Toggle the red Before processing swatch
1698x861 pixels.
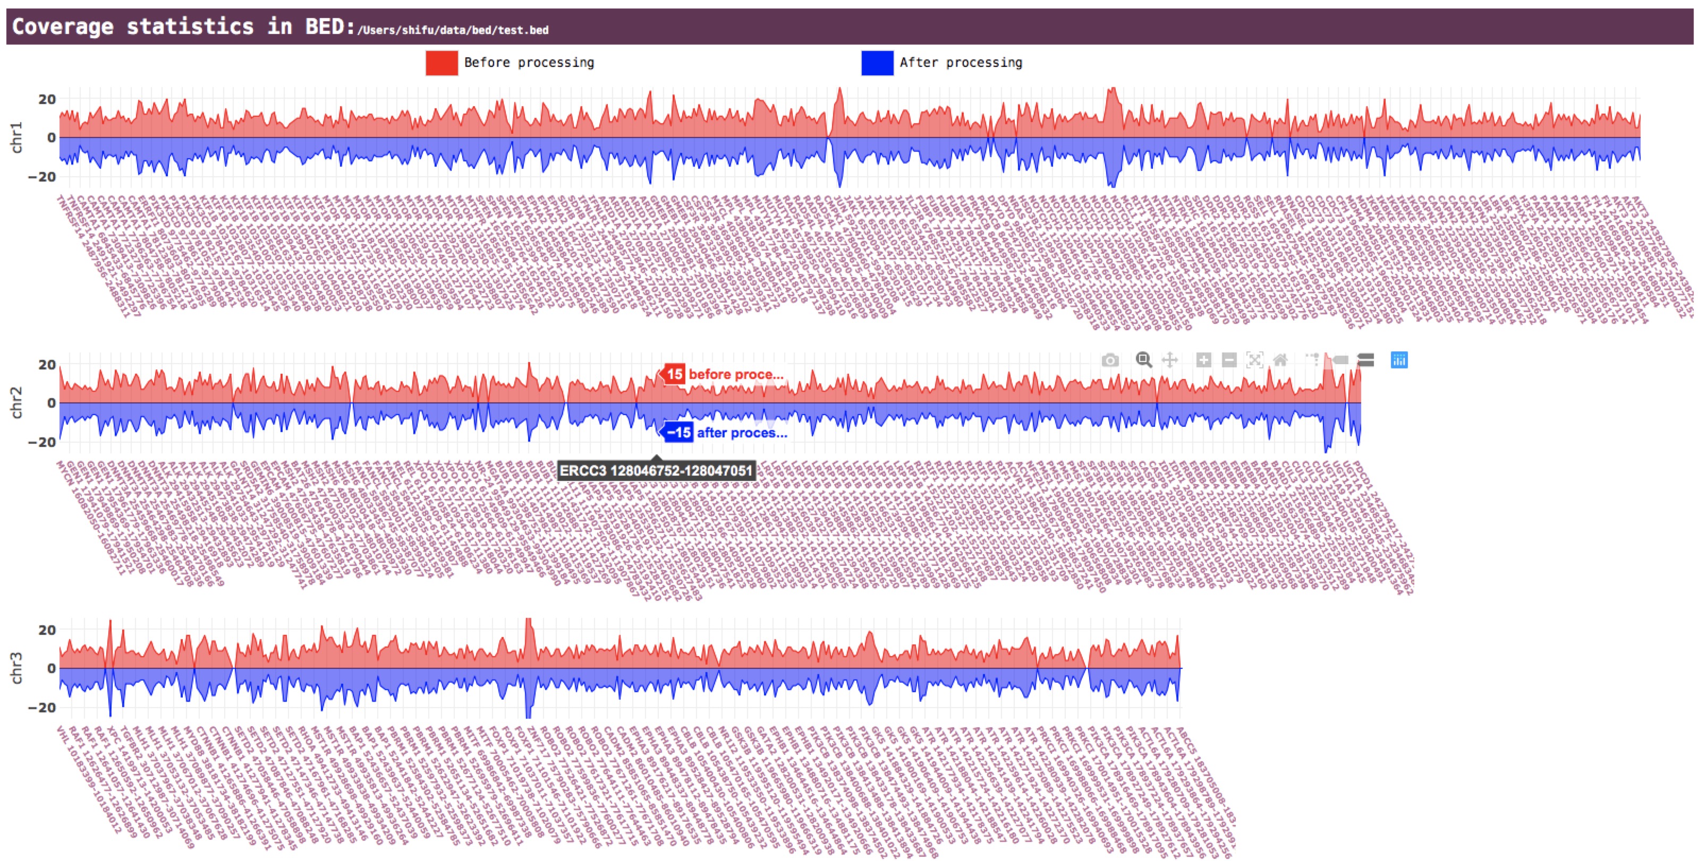442,63
